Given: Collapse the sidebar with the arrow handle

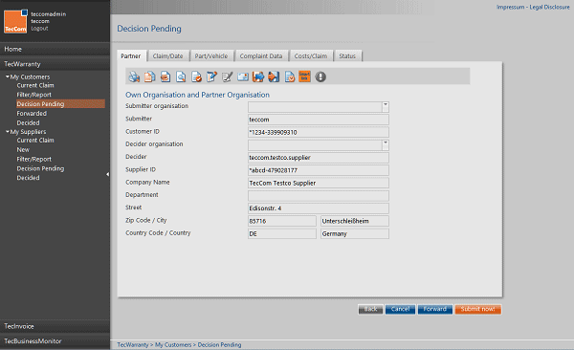Looking at the screenshot, I should click(x=107, y=174).
